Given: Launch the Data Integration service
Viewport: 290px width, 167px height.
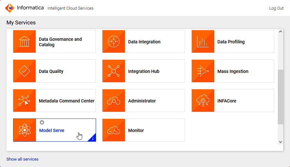Looking at the screenshot, I should (x=144, y=41).
